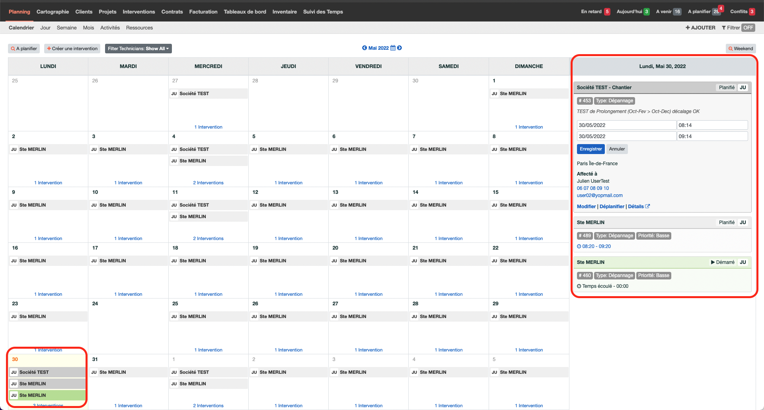Image resolution: width=764 pixels, height=410 pixels.
Task: Open the Planning menu
Action: pyautogui.click(x=19, y=12)
